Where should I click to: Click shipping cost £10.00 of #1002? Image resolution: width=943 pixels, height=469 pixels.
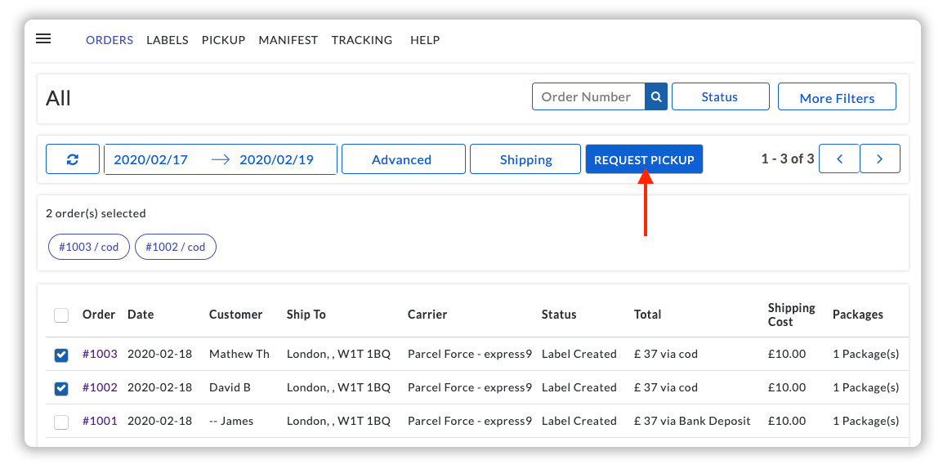[x=787, y=387]
